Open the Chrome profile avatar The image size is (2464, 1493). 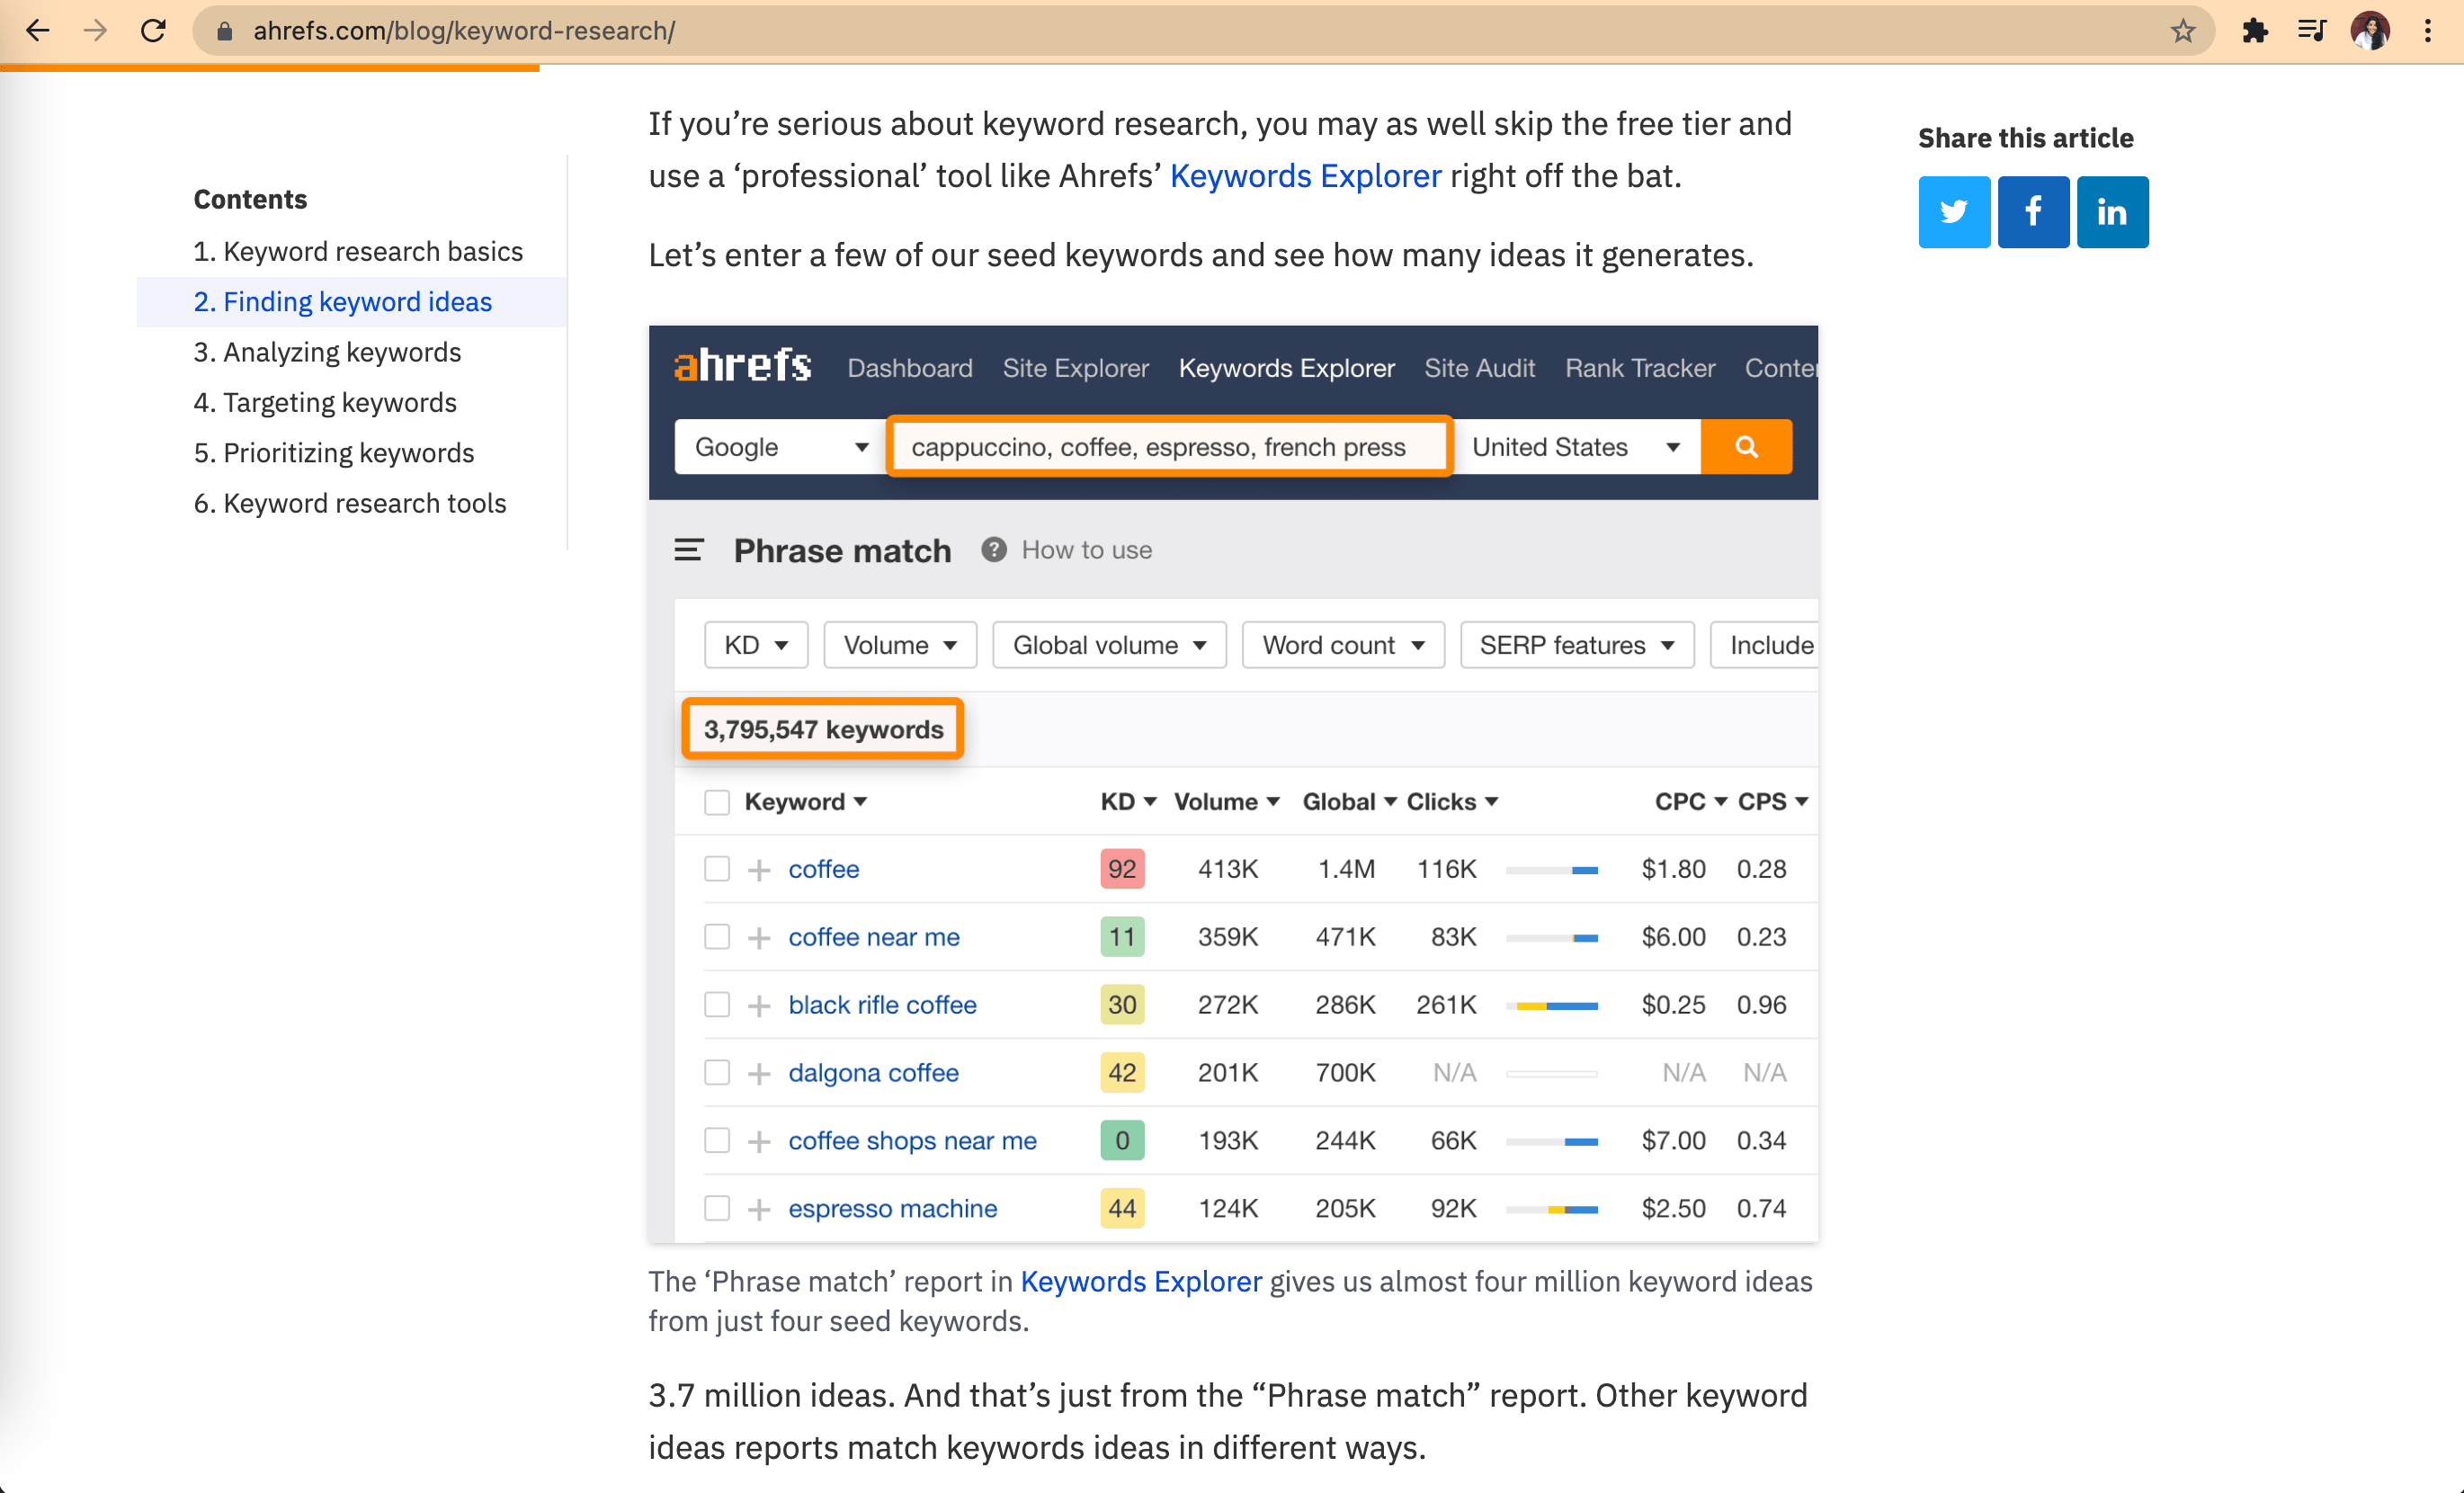[x=2370, y=31]
